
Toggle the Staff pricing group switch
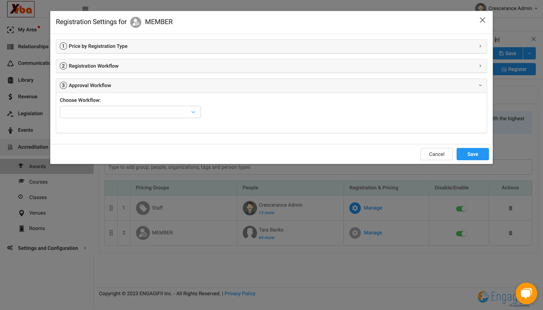pyautogui.click(x=461, y=209)
